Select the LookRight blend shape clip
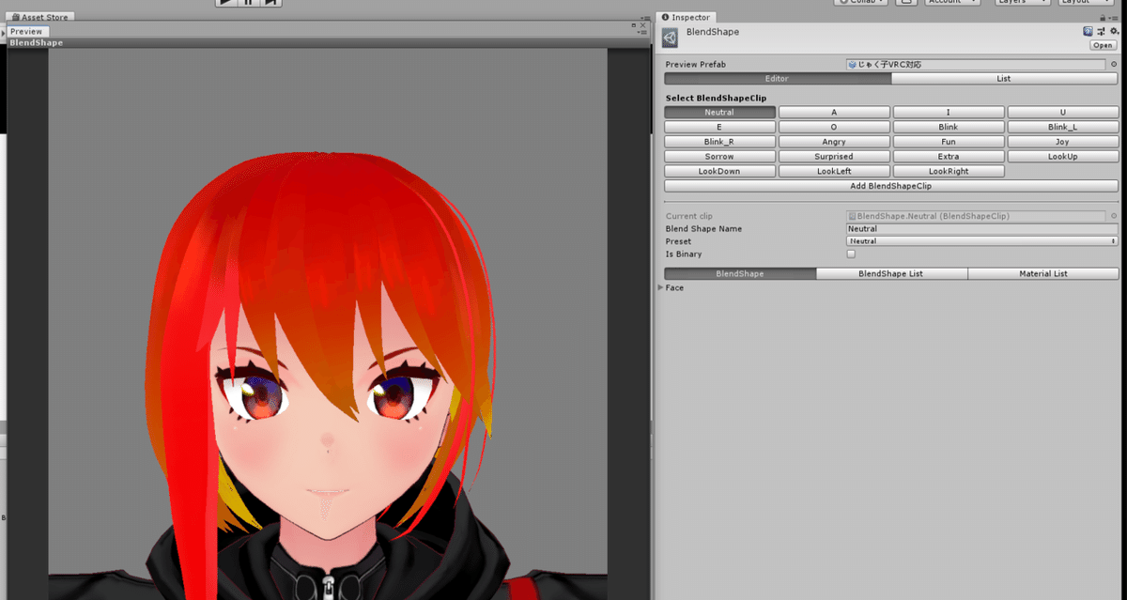The height and width of the screenshot is (600, 1127). tap(949, 171)
